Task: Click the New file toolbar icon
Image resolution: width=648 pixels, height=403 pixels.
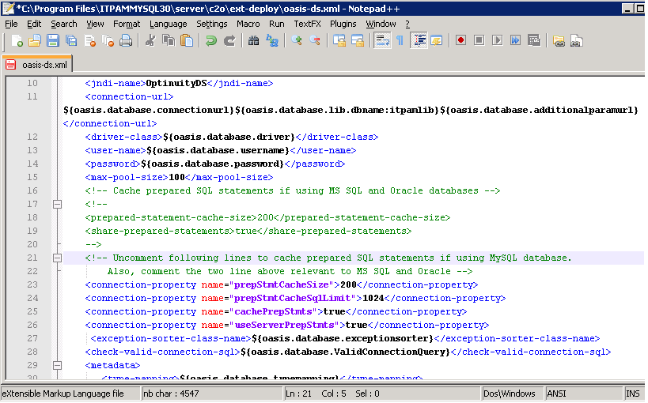Action: (16, 40)
